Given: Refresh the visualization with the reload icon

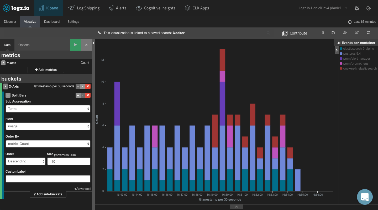Looking at the screenshot, I should pos(368,33).
